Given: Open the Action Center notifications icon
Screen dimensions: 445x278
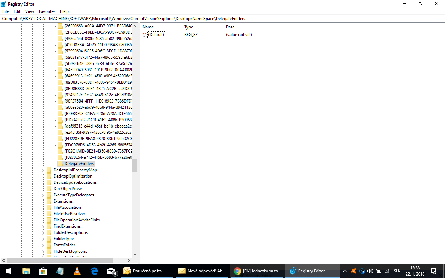Looking at the screenshot, I should click(434, 271).
